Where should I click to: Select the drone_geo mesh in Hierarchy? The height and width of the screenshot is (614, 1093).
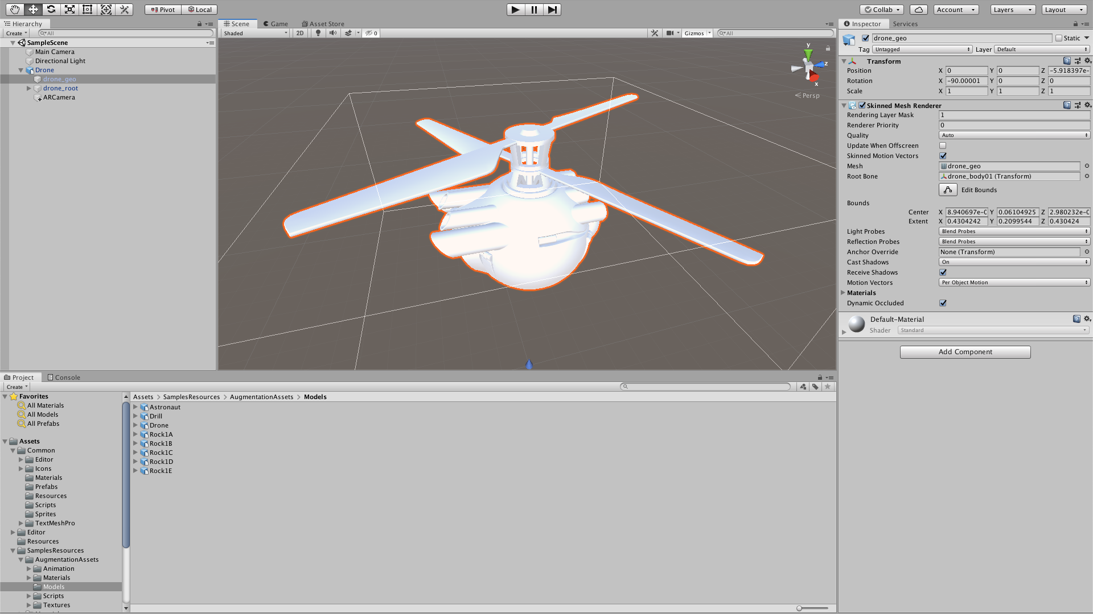click(59, 78)
